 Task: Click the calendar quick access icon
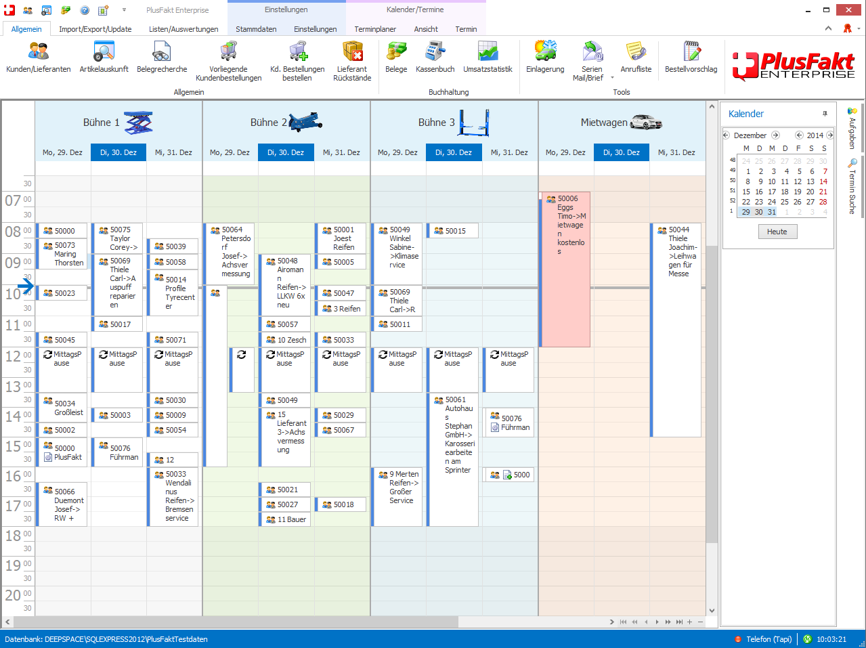(104, 10)
